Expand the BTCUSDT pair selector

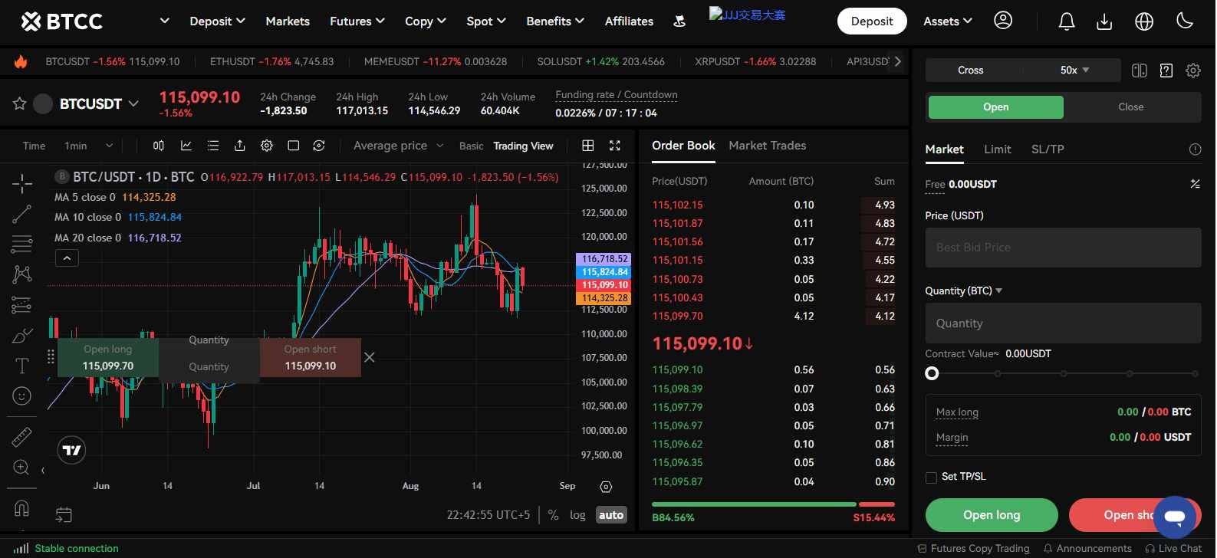tap(99, 103)
